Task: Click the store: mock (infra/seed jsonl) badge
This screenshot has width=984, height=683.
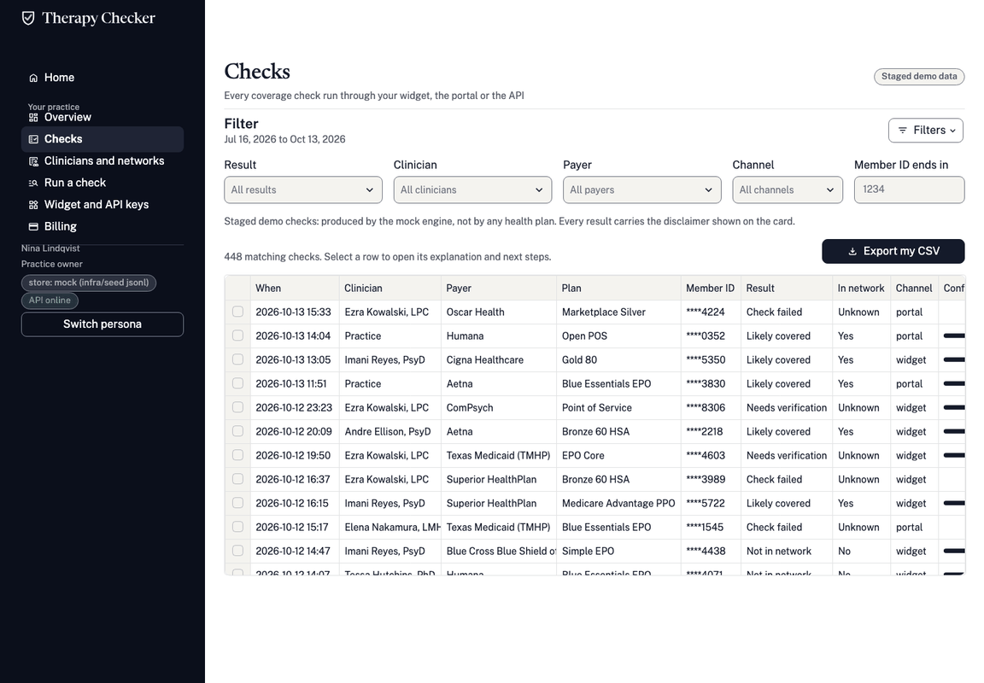Action: pyautogui.click(x=89, y=283)
